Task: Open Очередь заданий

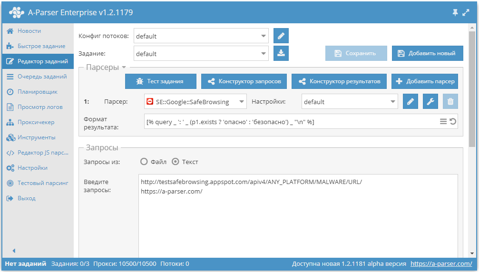Action: pos(38,77)
